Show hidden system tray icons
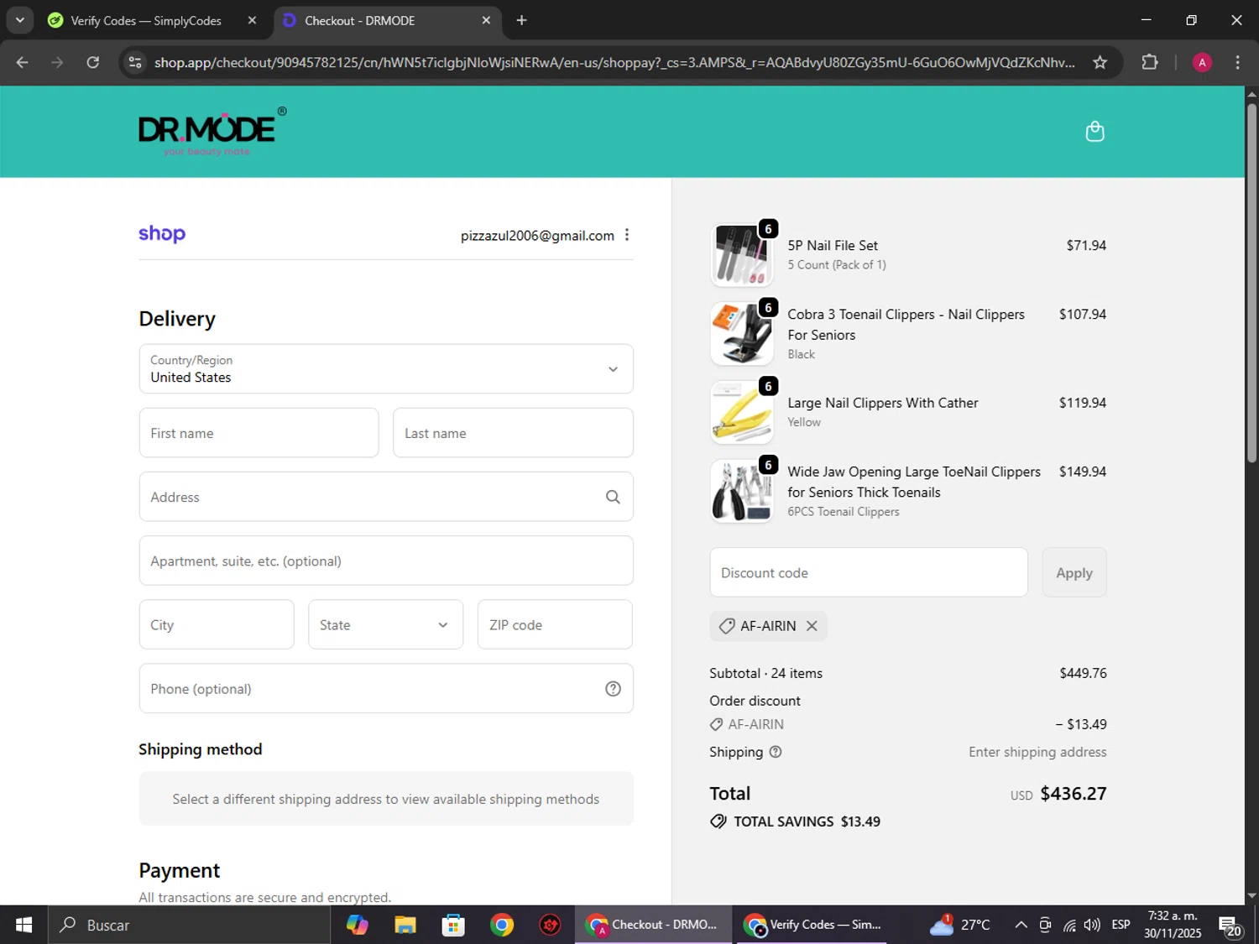Screen dimensions: 1259x944 1021,925
